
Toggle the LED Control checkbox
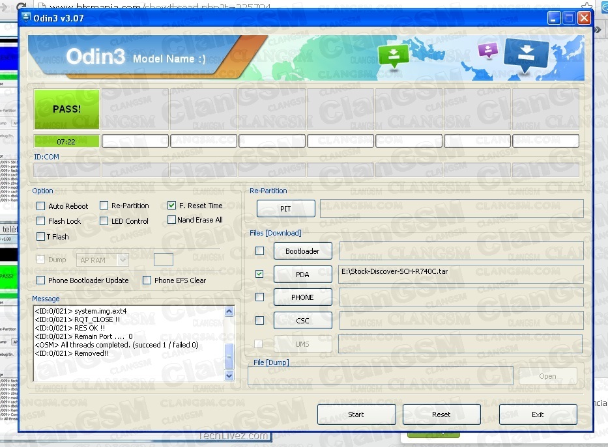(104, 221)
